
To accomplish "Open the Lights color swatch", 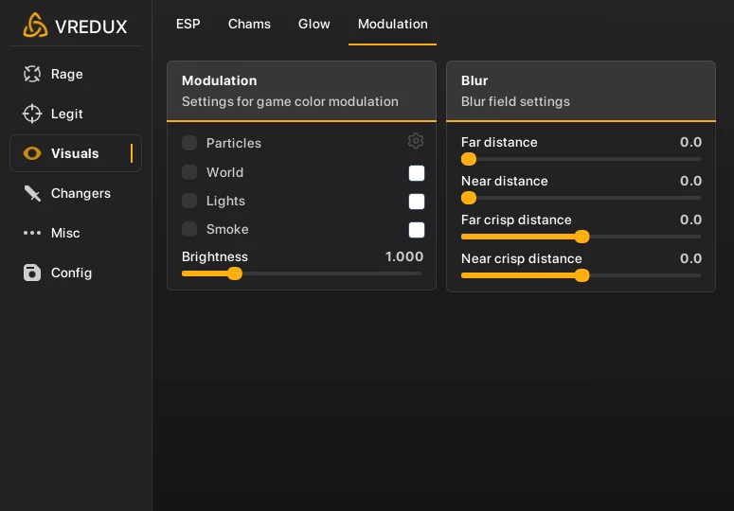I will pyautogui.click(x=417, y=202).
